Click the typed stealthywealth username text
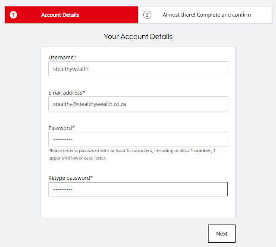Screen dimensions: 276x247 tap(71, 69)
